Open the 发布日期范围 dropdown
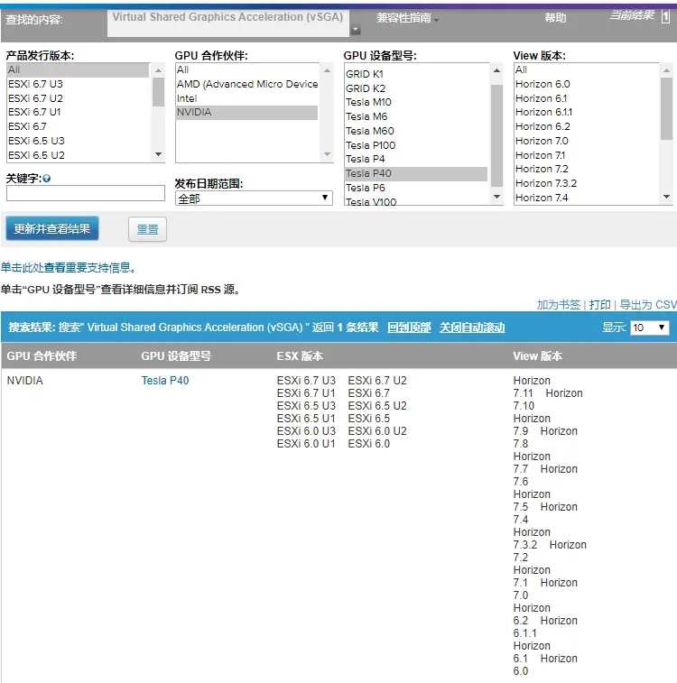Screen dimensions: 677x683 coord(254,198)
